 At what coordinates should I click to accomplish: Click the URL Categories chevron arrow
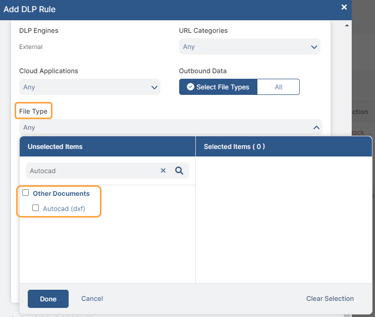click(x=314, y=47)
